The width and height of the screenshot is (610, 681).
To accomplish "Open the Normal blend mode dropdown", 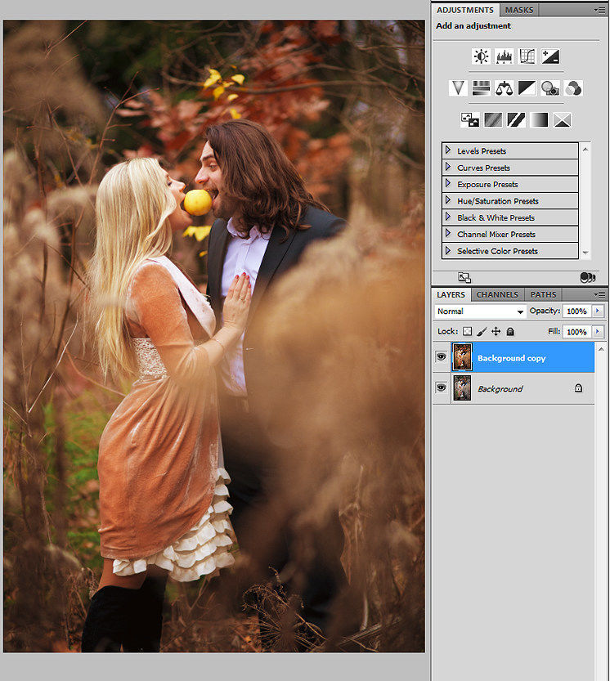I will (x=481, y=311).
